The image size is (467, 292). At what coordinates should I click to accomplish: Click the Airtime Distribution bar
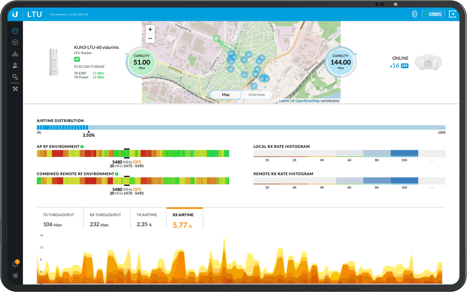point(241,127)
